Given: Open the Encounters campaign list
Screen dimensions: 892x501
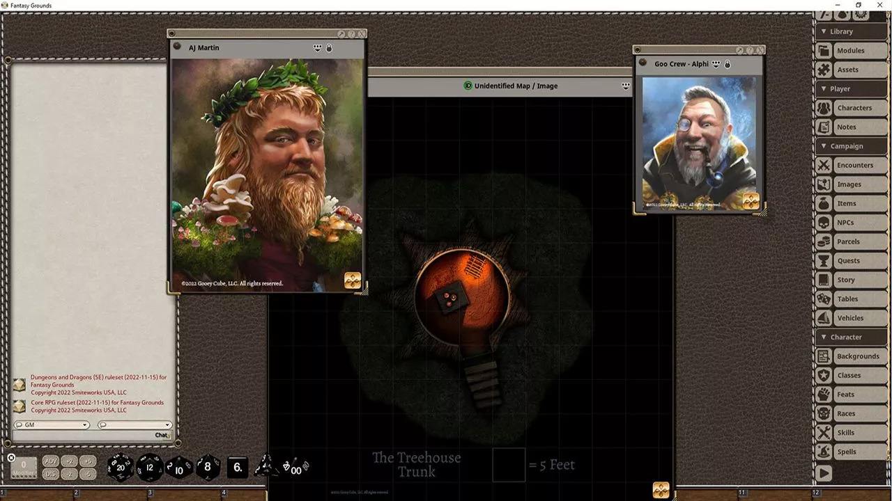Looking at the screenshot, I should [860, 165].
